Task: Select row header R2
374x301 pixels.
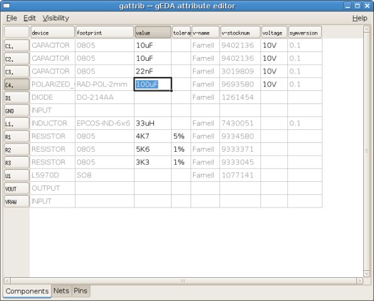Action: click(16, 149)
